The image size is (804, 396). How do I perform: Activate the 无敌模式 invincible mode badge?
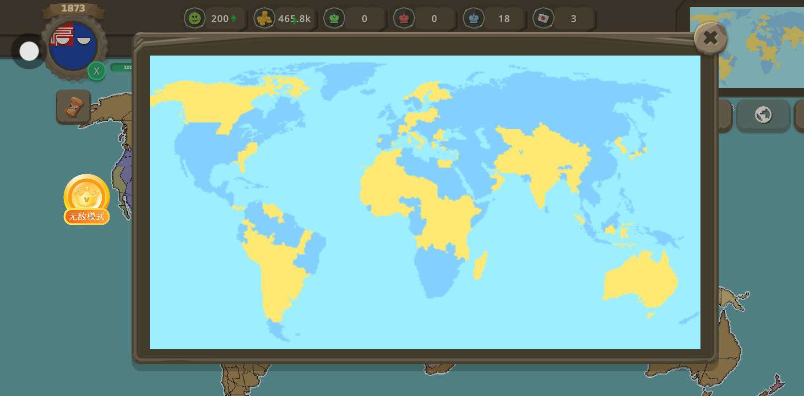[x=86, y=200]
